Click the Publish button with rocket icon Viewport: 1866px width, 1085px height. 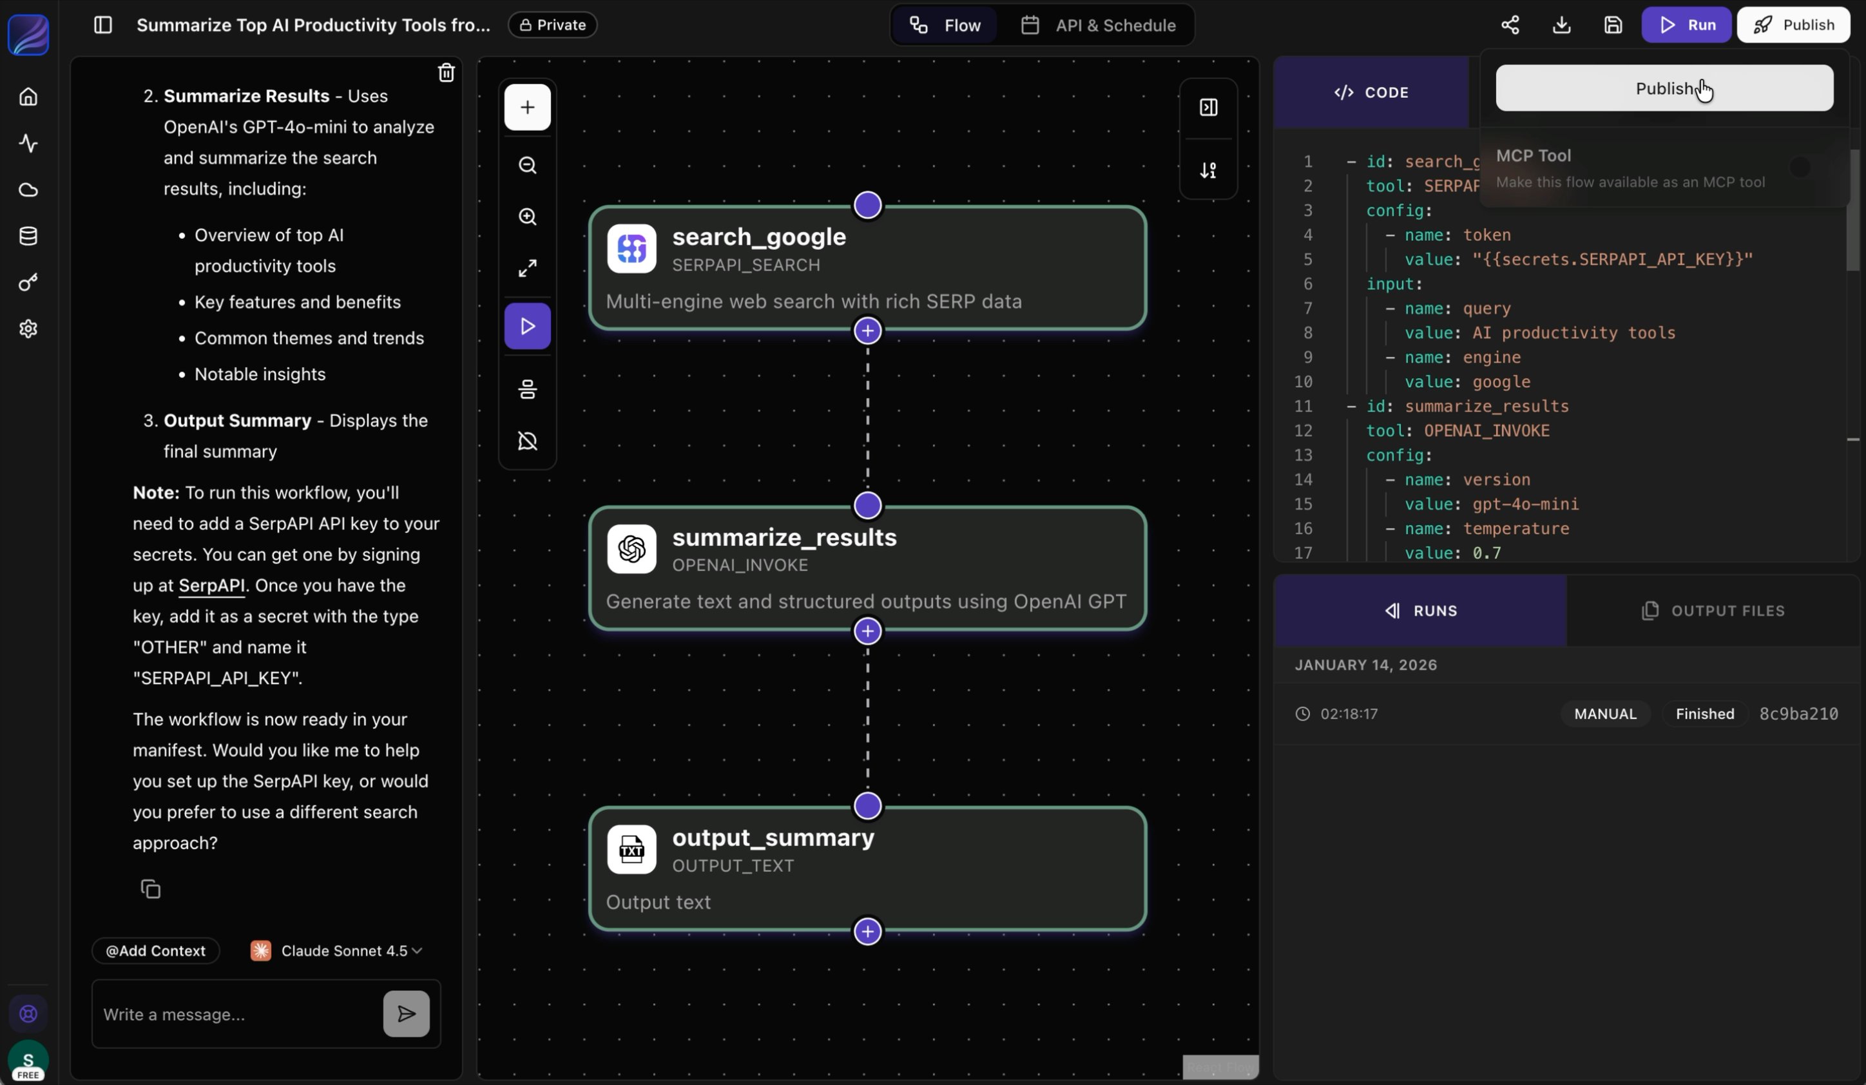click(x=1793, y=25)
